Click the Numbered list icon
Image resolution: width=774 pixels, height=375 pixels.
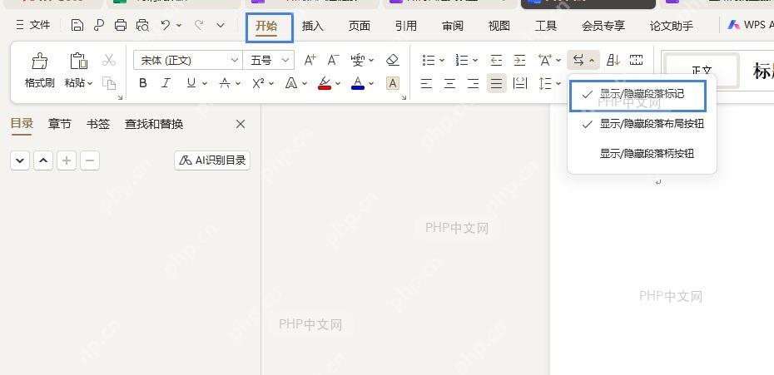(462, 60)
